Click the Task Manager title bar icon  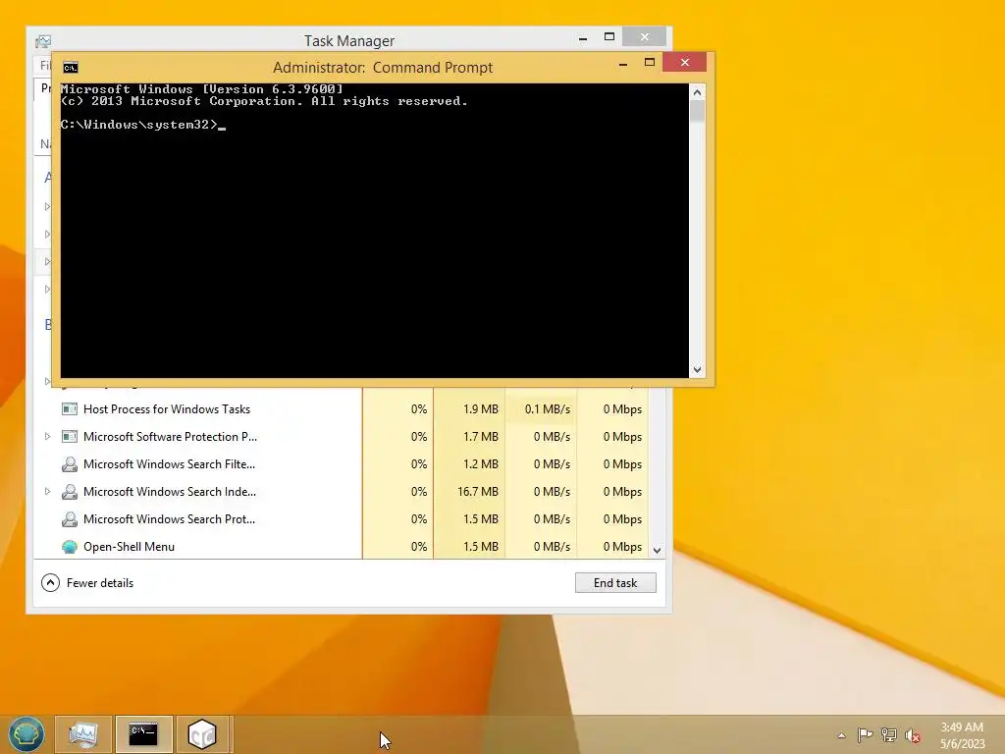click(43, 41)
